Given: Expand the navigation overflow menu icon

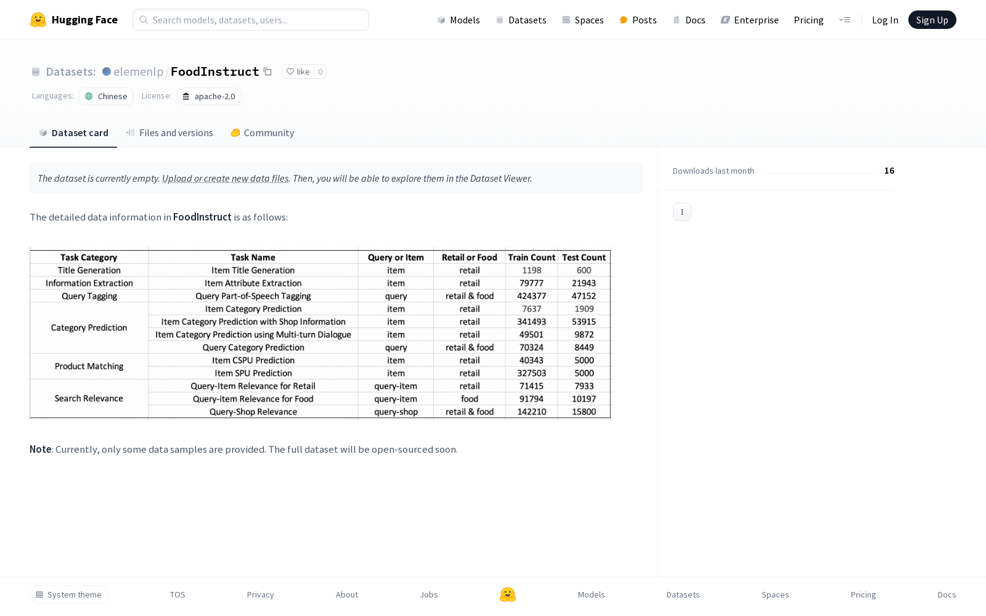Looking at the screenshot, I should [845, 20].
